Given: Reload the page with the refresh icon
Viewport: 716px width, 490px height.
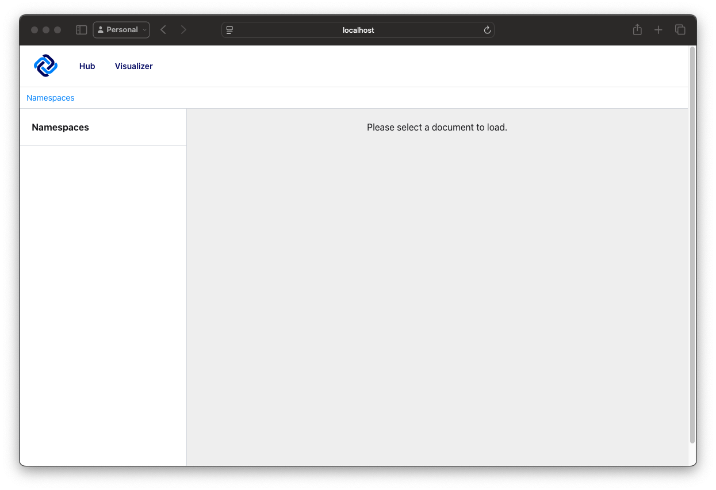Looking at the screenshot, I should pos(487,30).
